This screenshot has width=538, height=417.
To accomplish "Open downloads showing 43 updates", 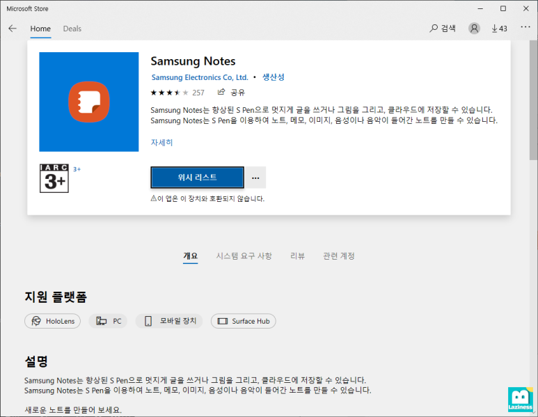I will point(499,29).
